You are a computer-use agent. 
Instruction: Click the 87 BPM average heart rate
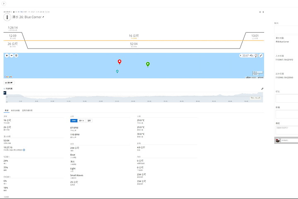click(x=74, y=128)
